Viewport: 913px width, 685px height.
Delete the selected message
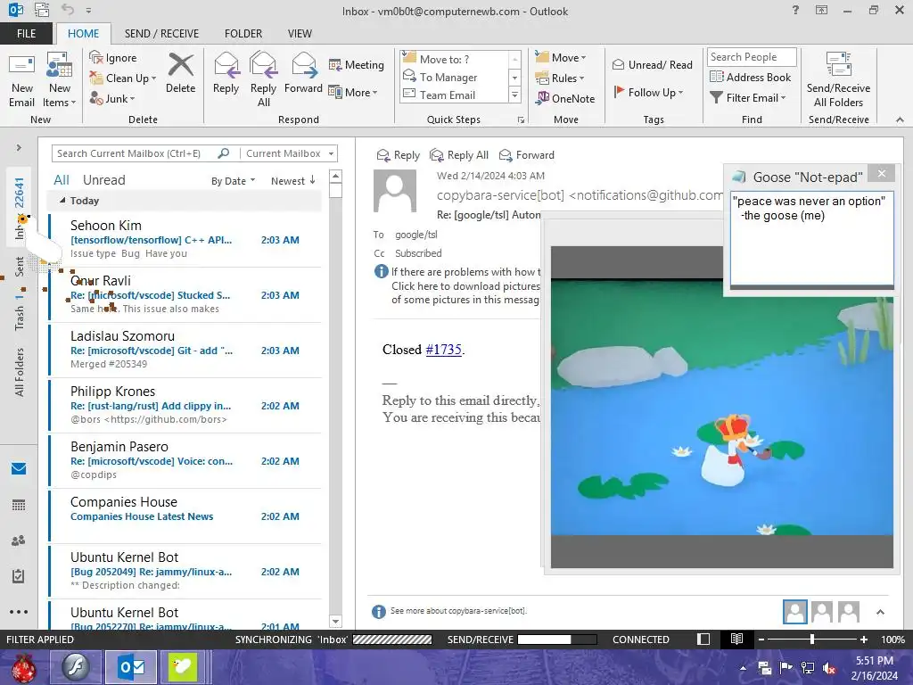(x=180, y=74)
